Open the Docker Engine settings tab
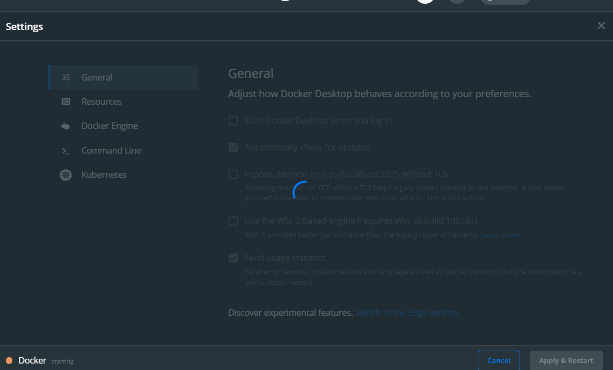This screenshot has width=613, height=370. (123, 126)
